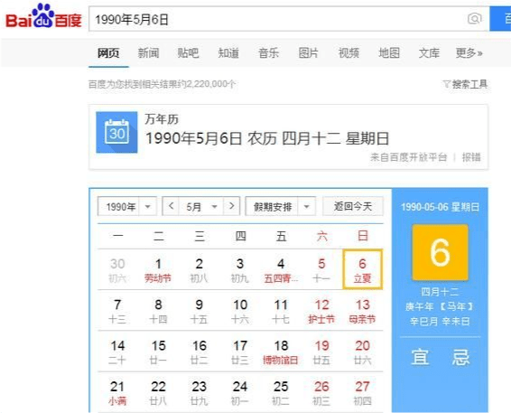Expand the 1990年 year dropdown
The height and width of the screenshot is (413, 511).
pos(148,206)
